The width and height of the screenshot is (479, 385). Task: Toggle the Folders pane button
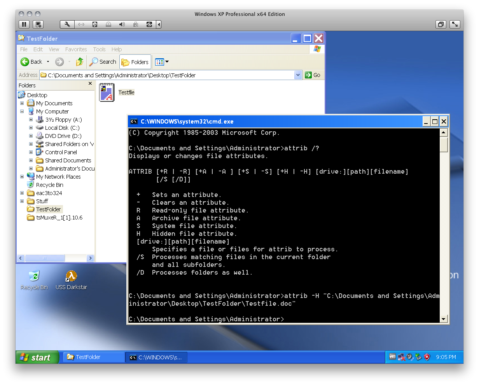[x=135, y=62]
